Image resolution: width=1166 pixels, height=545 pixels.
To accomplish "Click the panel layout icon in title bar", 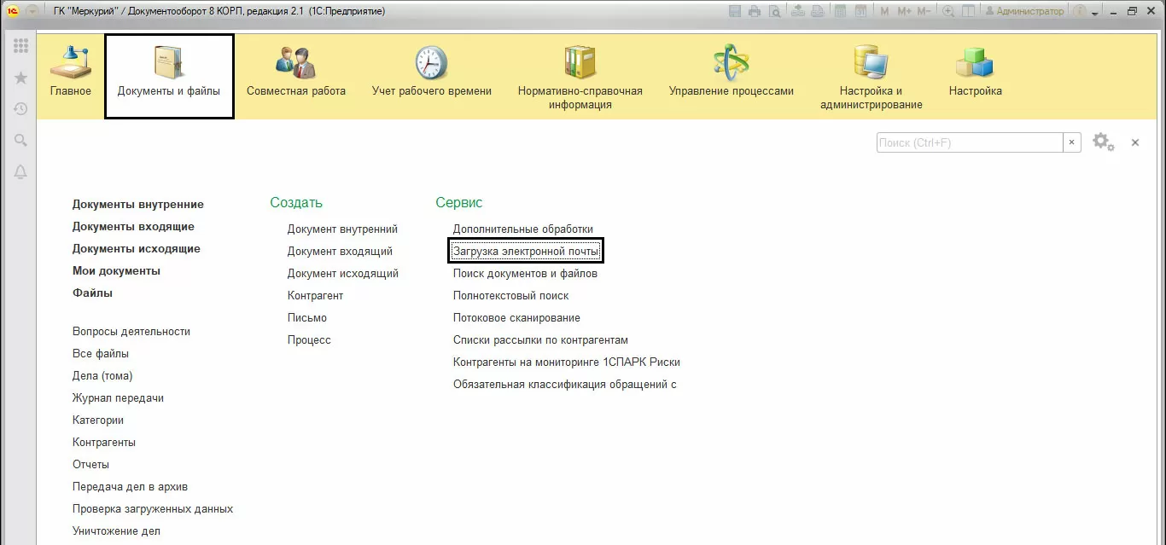I will (x=968, y=11).
